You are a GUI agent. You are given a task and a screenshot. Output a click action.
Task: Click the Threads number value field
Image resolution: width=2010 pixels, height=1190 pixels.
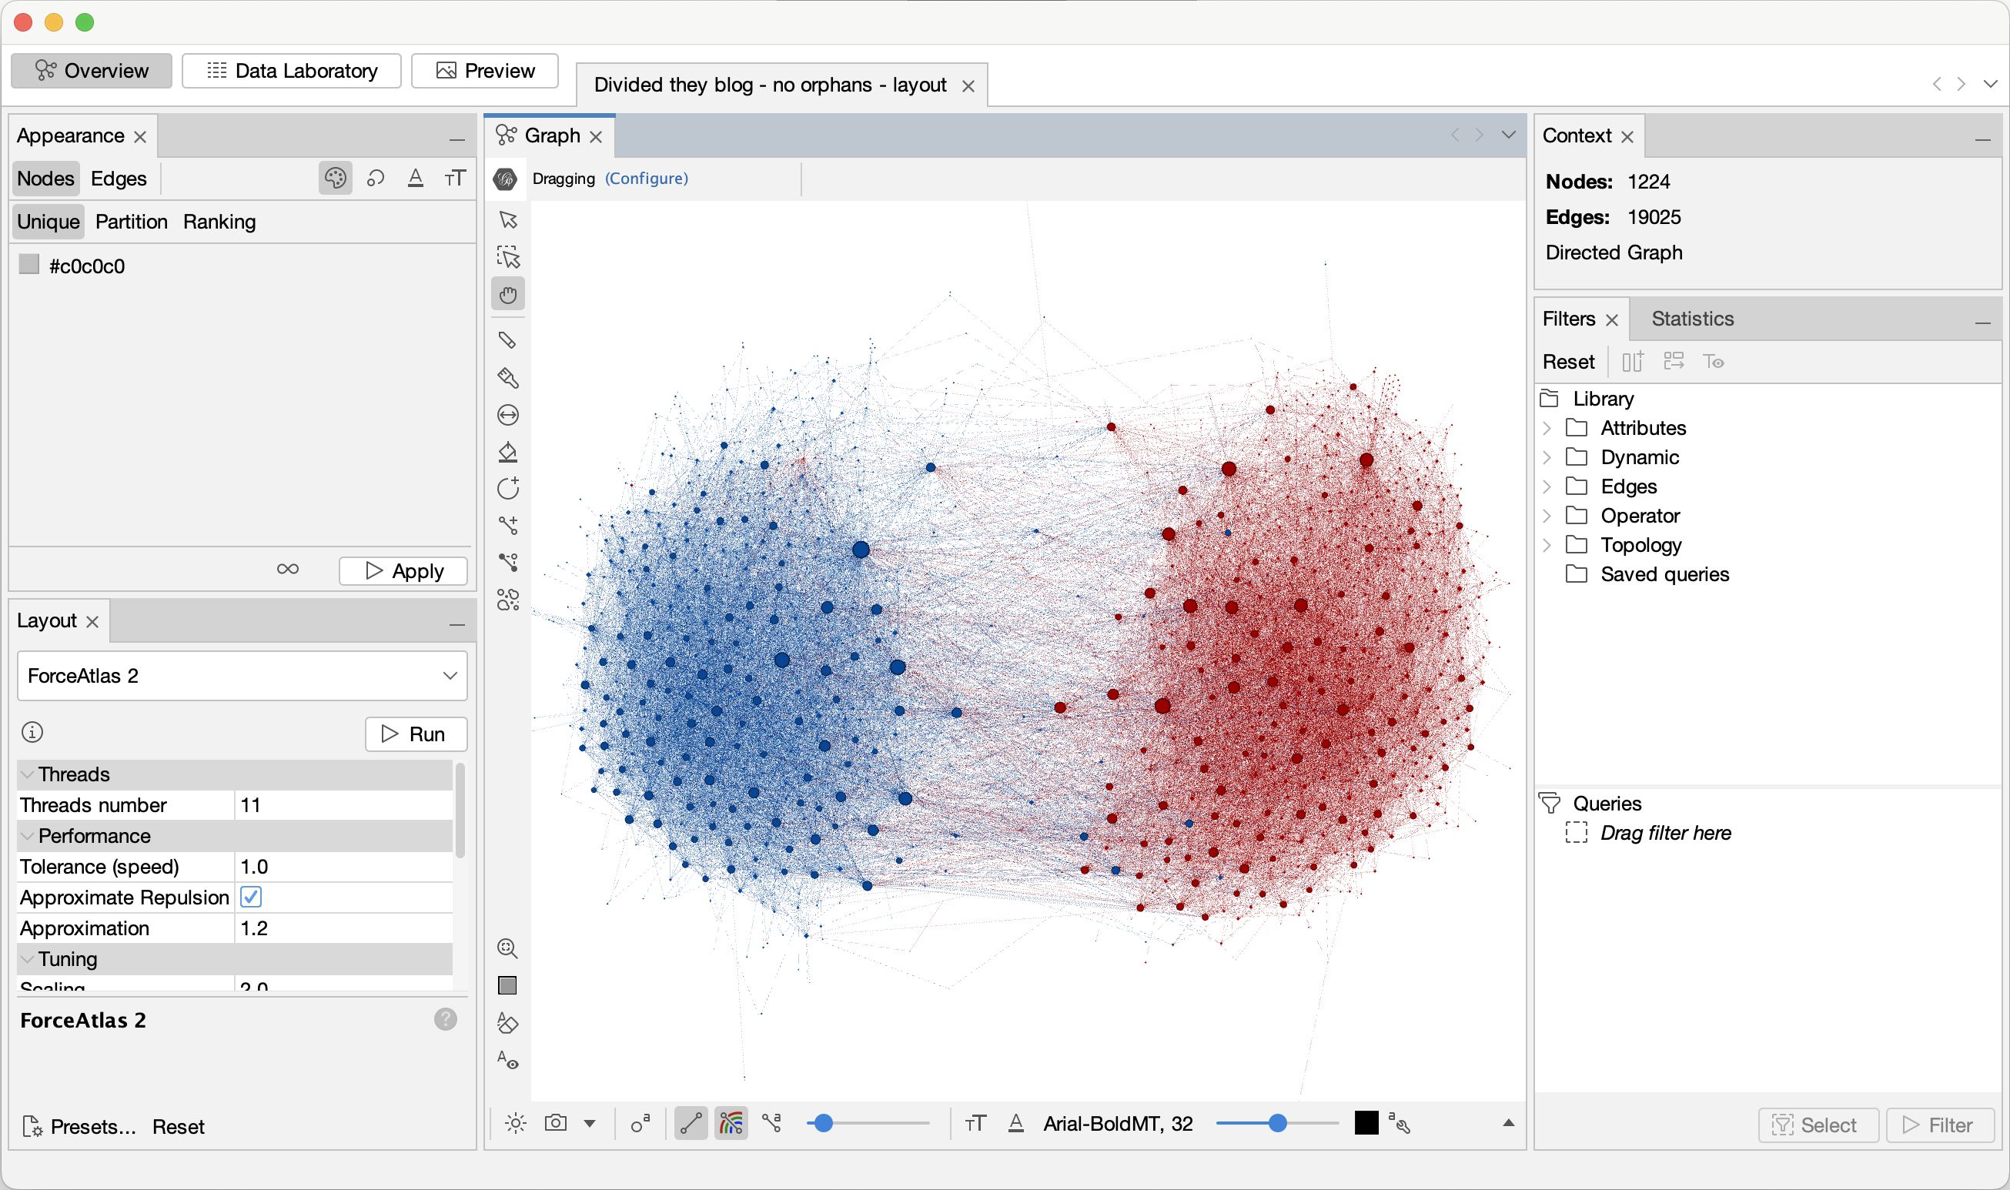(343, 805)
